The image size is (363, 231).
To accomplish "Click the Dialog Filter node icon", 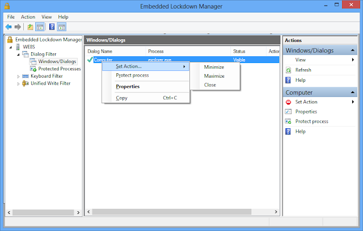I will click(x=25, y=54).
